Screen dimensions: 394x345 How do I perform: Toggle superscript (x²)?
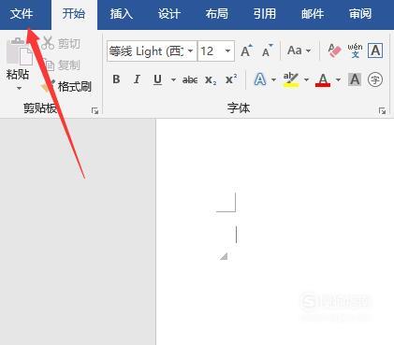[x=231, y=79]
